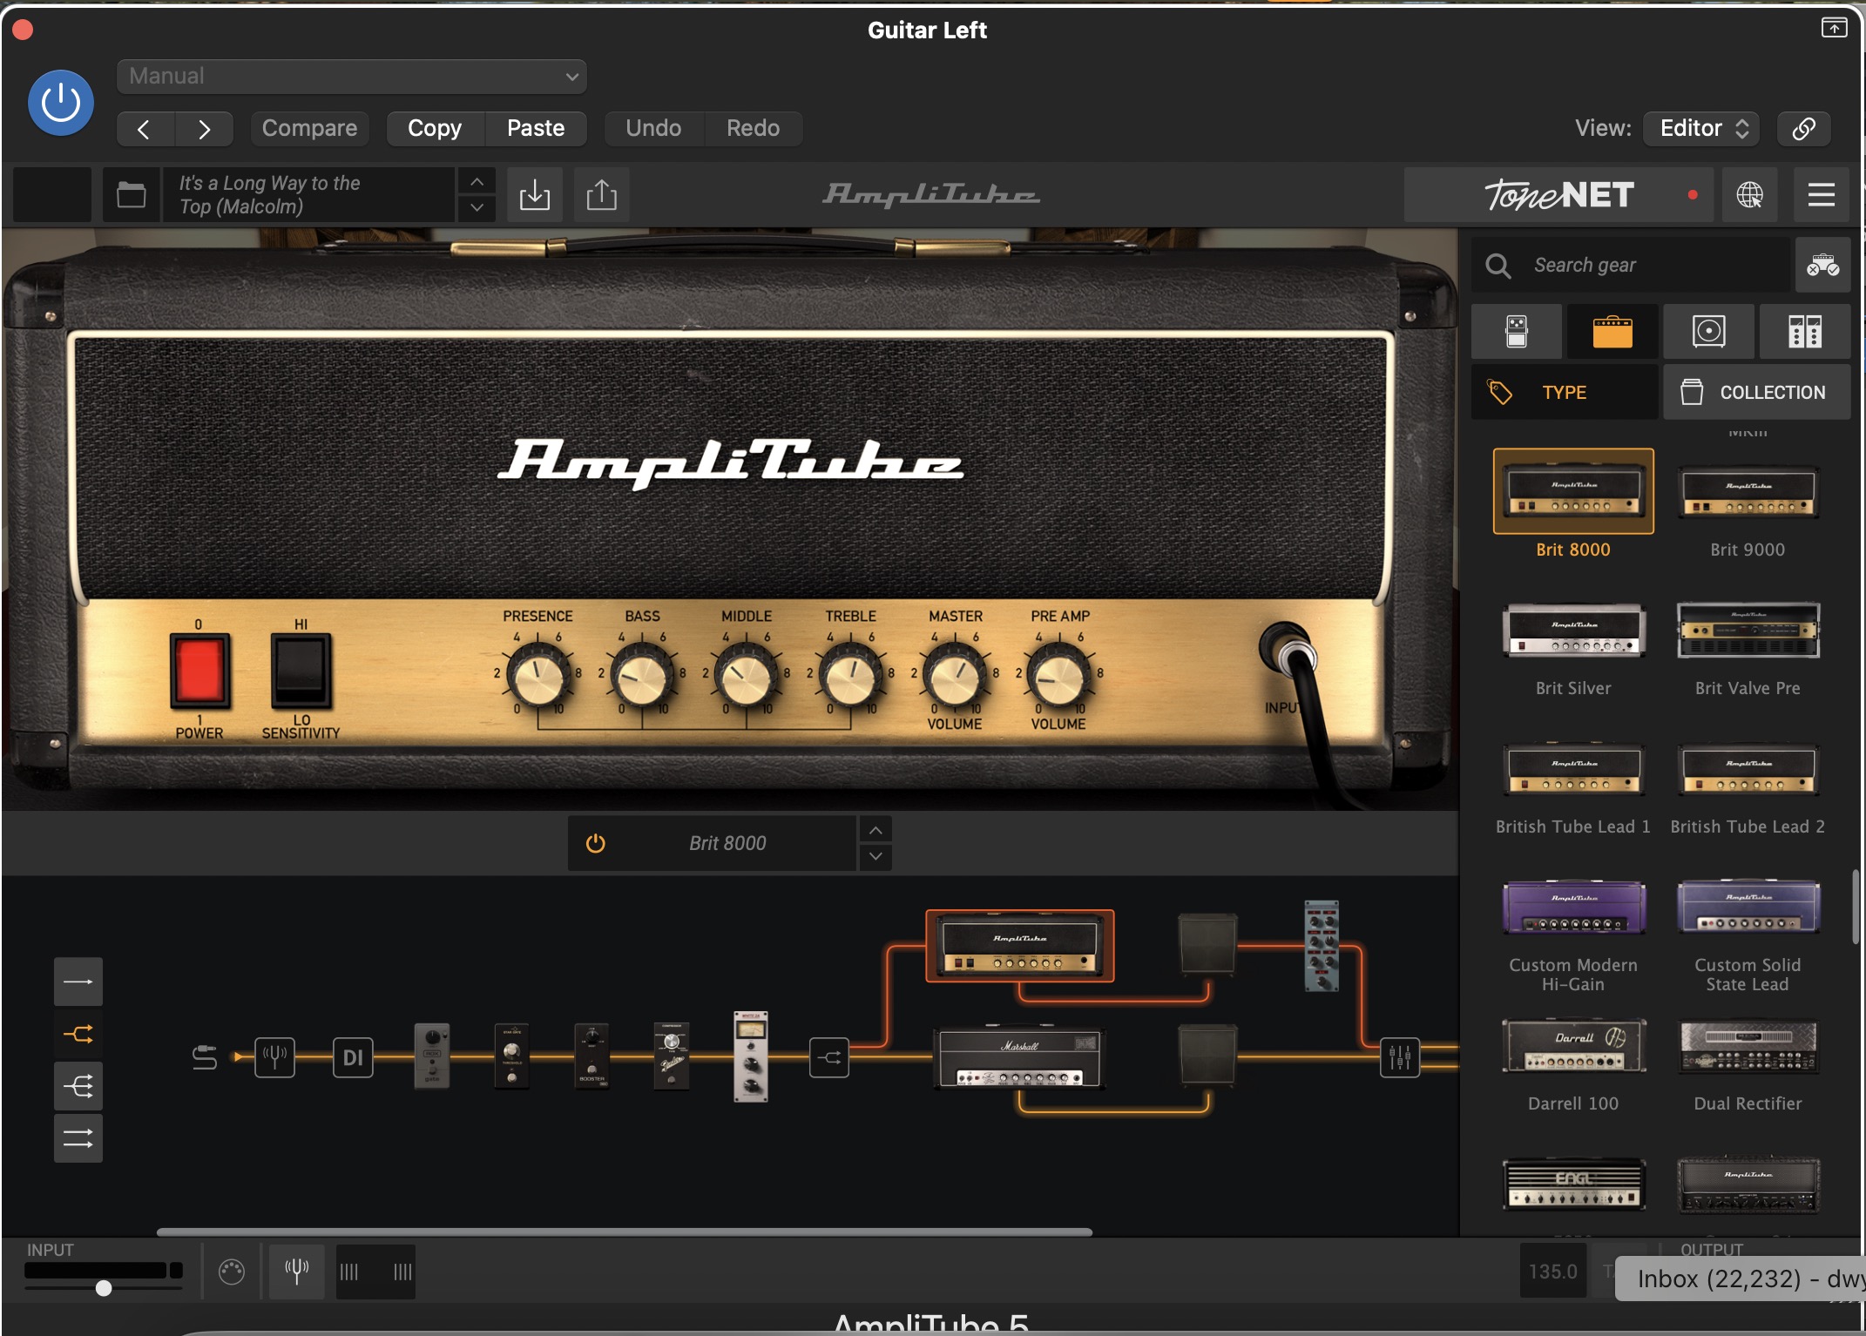Toggle the HI/LO SENSITIVITY switch

[x=301, y=671]
